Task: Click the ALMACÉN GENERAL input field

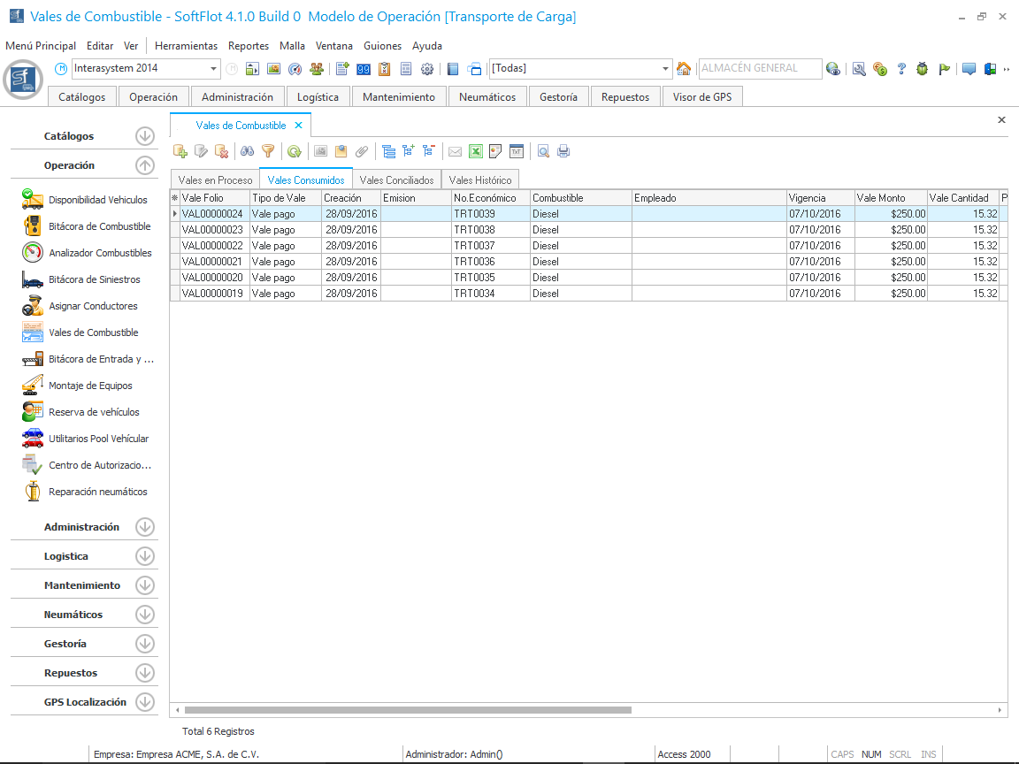Action: pyautogui.click(x=758, y=68)
